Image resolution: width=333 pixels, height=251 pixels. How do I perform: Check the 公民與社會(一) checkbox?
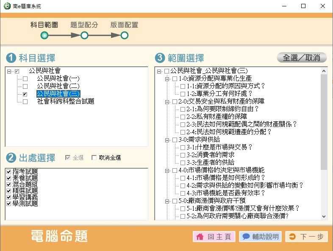click(25, 79)
